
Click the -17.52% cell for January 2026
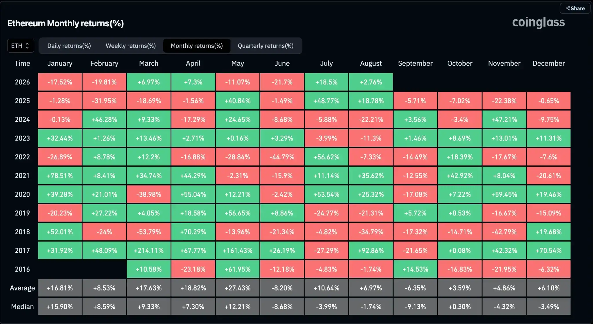click(x=60, y=82)
